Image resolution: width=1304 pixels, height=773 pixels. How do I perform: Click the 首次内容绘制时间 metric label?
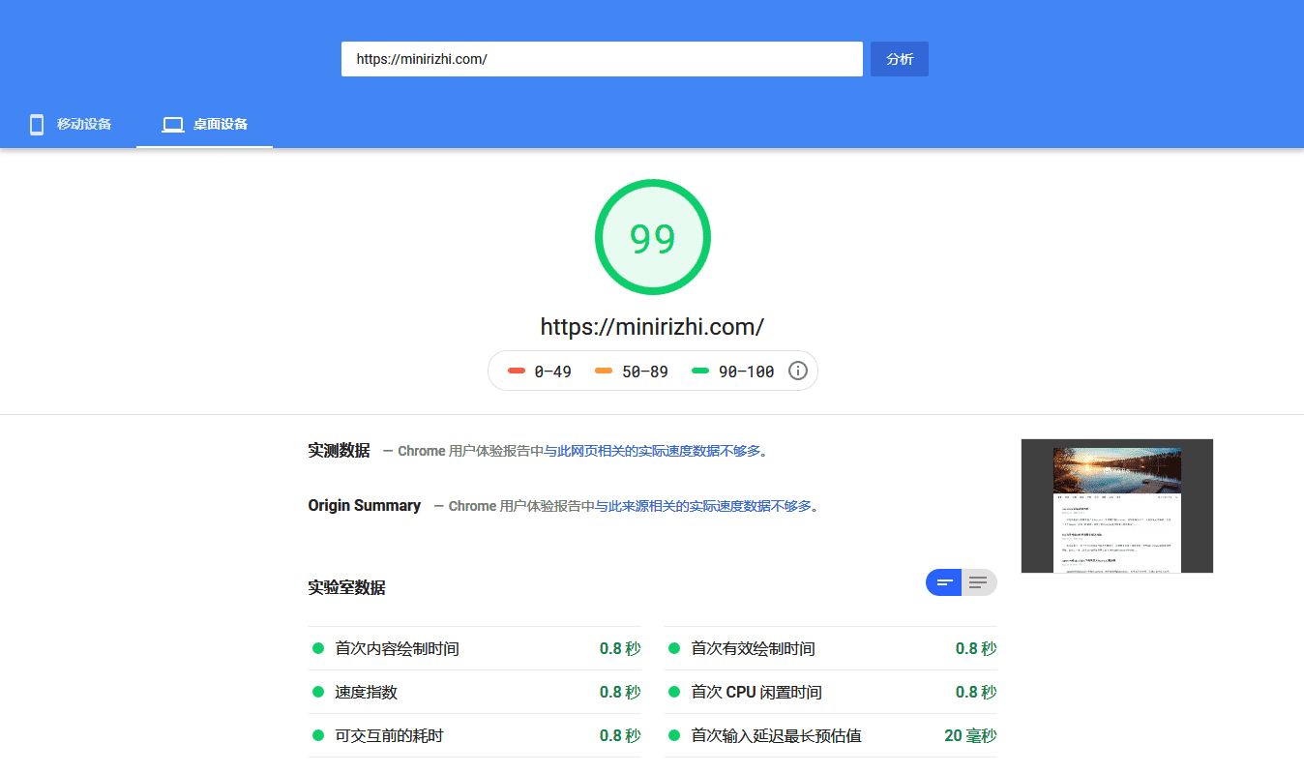[x=397, y=649]
